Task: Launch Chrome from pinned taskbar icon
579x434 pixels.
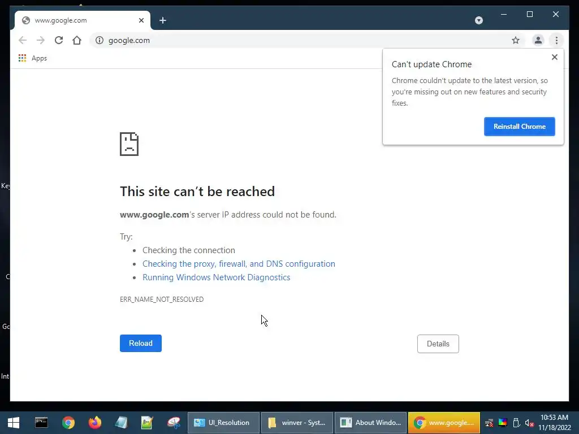Action: 68,423
